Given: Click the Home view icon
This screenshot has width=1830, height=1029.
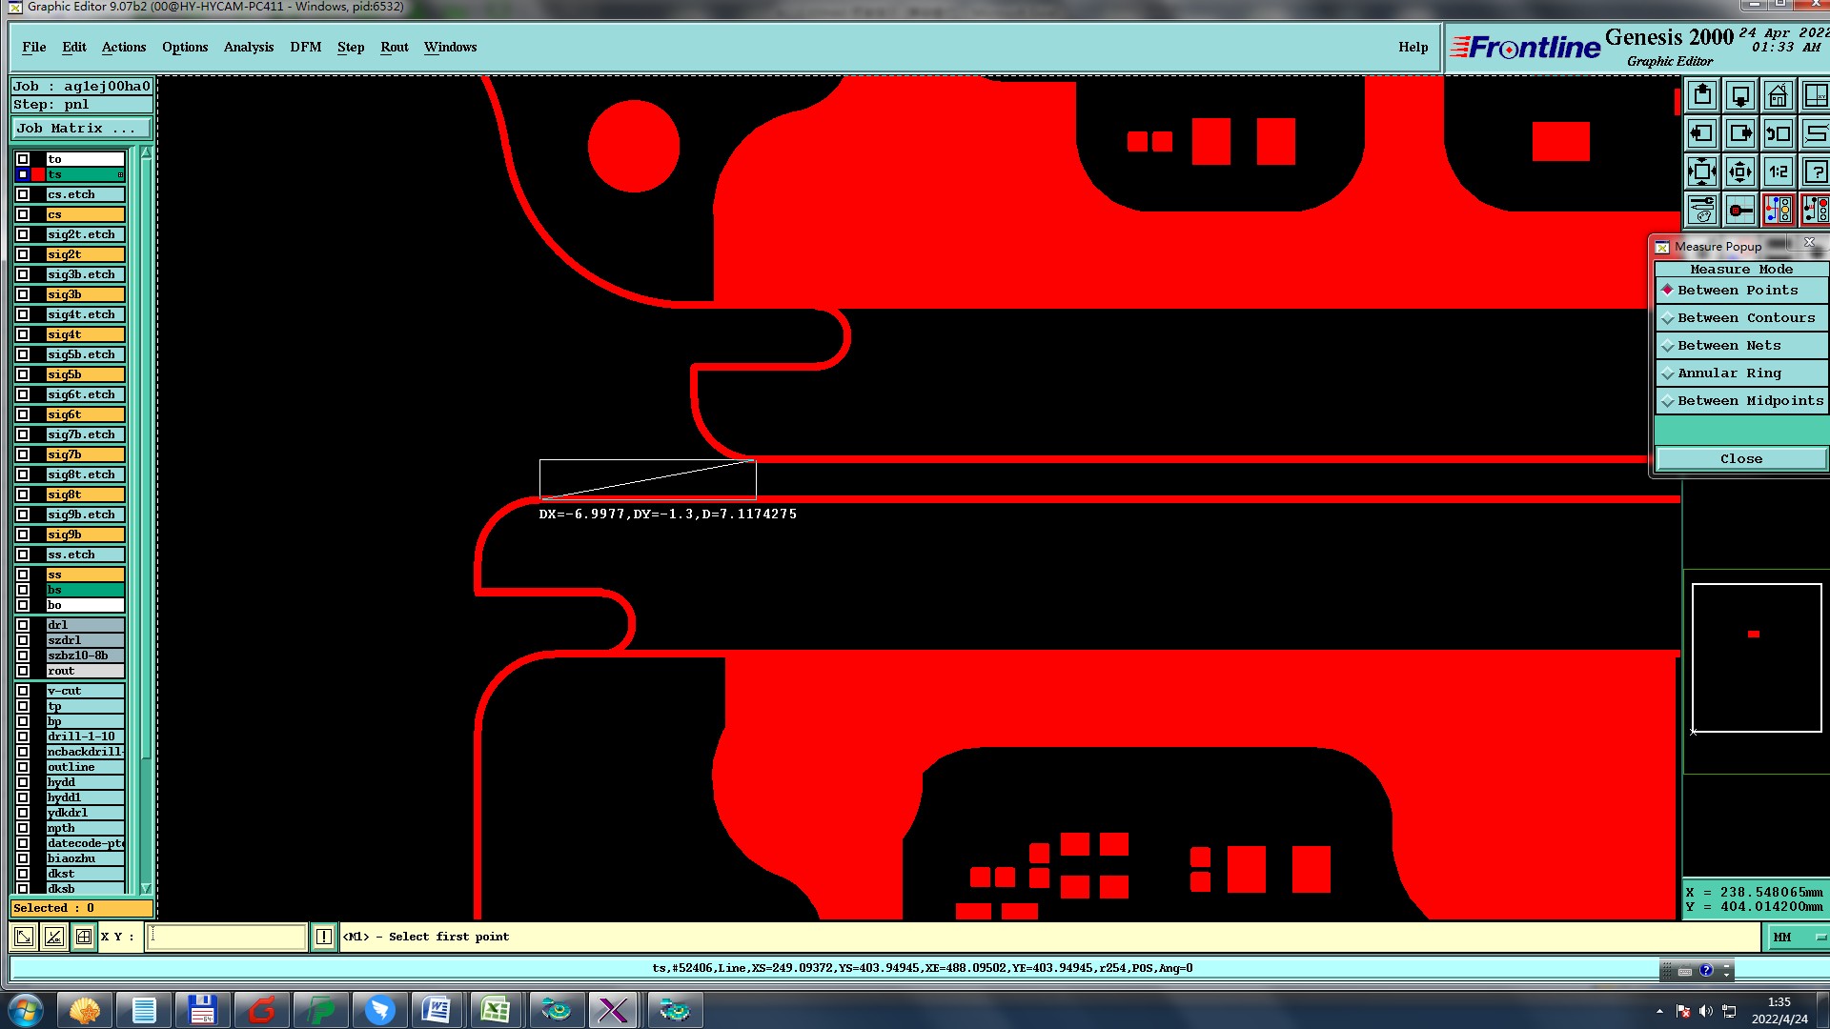Looking at the screenshot, I should [1778, 96].
